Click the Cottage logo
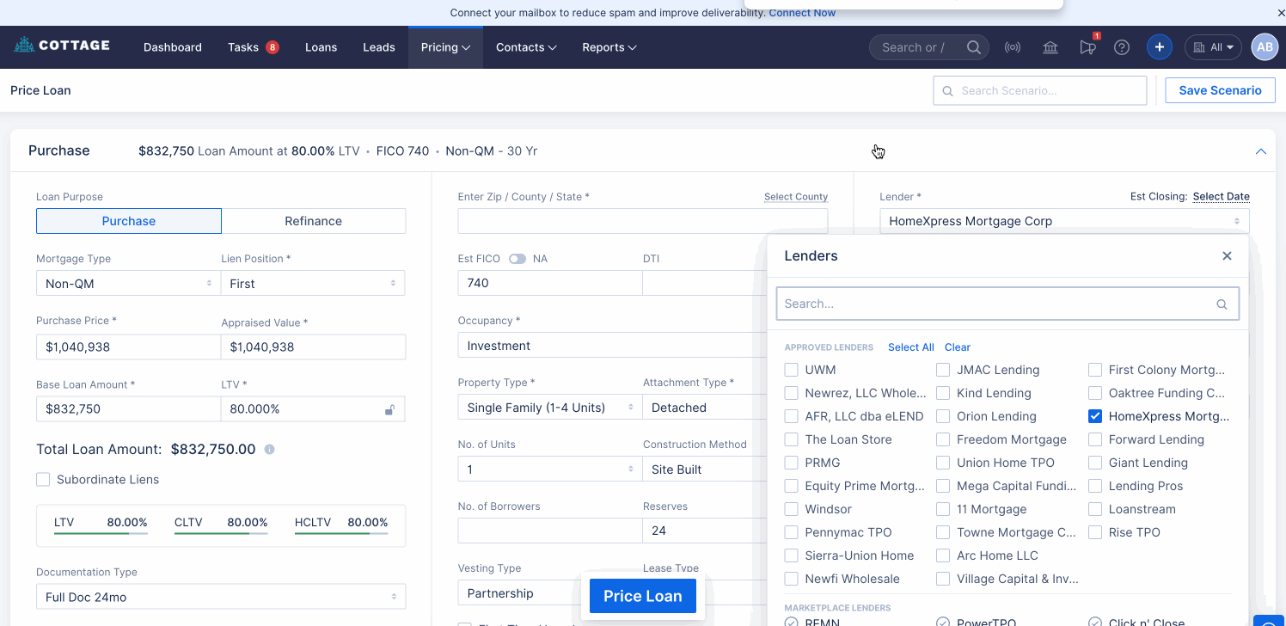 pyautogui.click(x=62, y=45)
